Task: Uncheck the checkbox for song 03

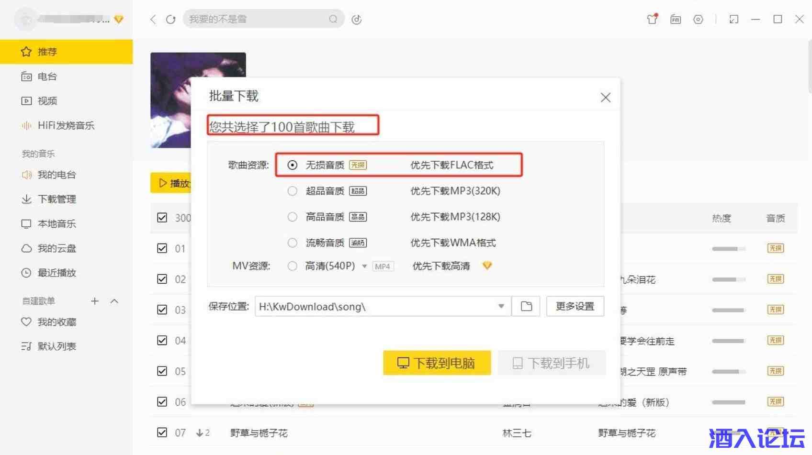Action: pos(162,310)
